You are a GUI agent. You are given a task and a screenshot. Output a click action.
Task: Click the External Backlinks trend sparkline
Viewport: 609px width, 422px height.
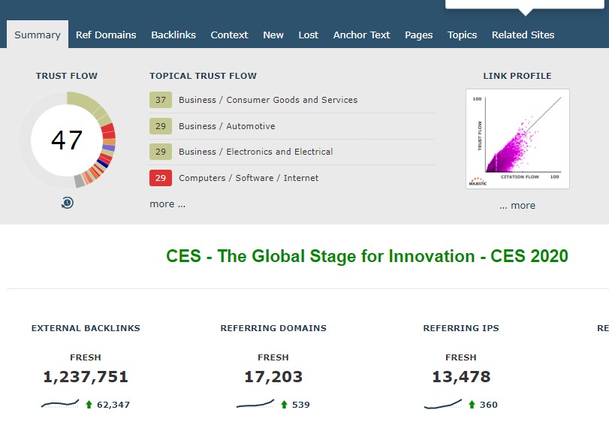point(60,404)
